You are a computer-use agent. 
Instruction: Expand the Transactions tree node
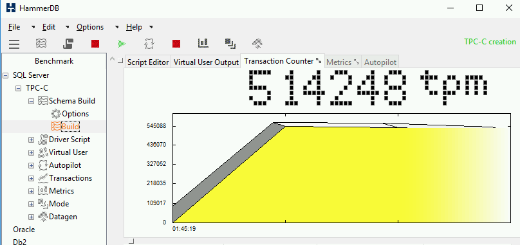click(31, 178)
